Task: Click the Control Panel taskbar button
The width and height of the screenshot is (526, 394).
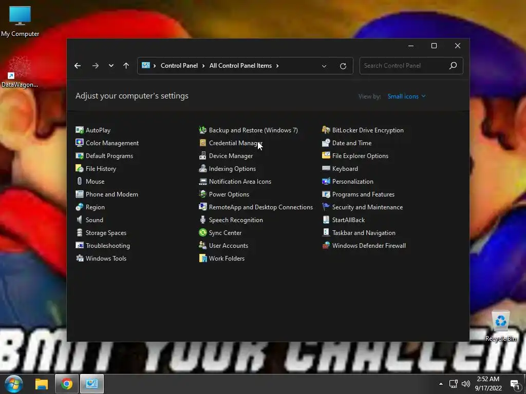Action: coord(92,384)
